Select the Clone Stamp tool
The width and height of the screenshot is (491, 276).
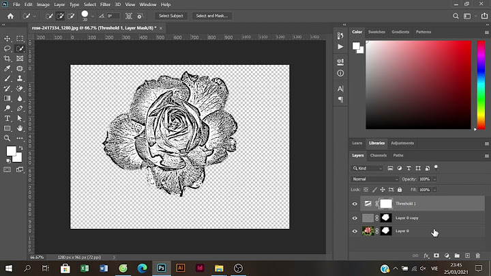[x=20, y=79]
